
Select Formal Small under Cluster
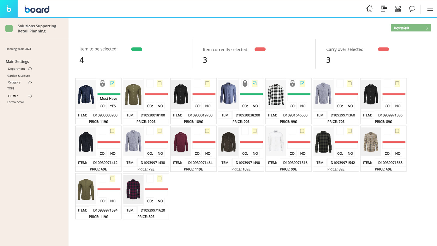coord(16,102)
